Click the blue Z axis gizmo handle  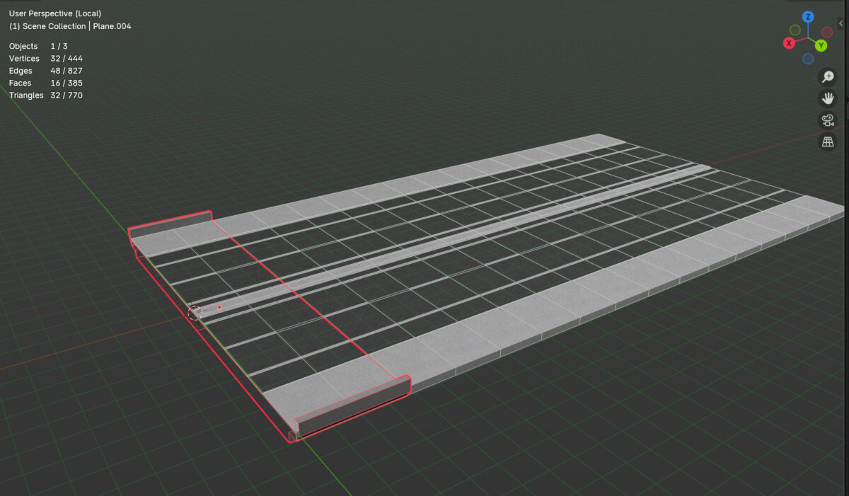pos(808,17)
